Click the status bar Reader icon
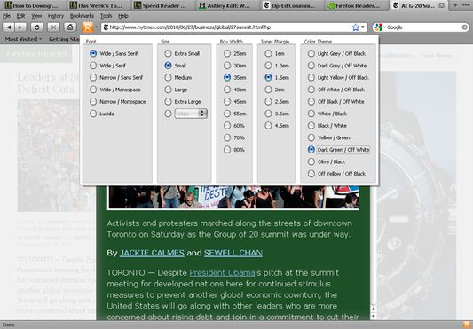Image resolution: width=473 pixels, height=329 pixels. click(467, 325)
